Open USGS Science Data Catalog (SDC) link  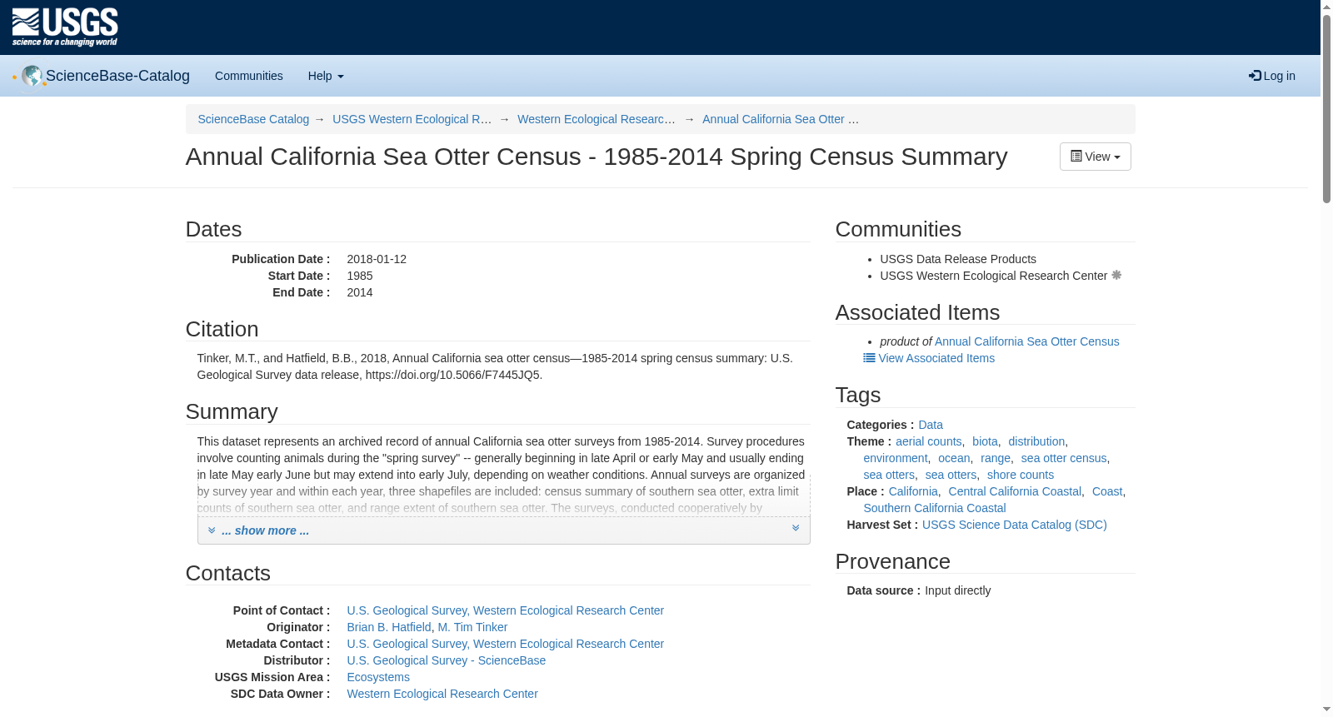(x=1015, y=525)
